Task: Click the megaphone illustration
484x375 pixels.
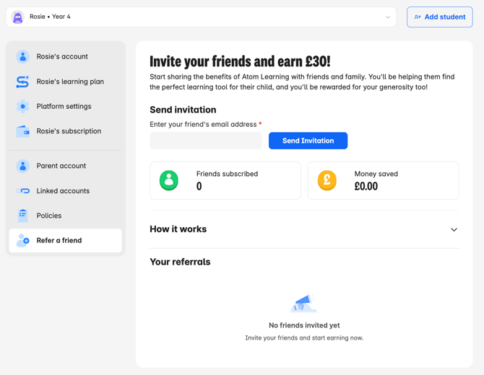Action: coord(304,303)
